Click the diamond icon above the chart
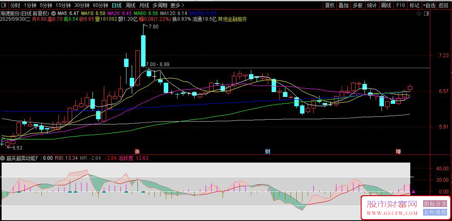This screenshot has height=221, width=452. tap(419, 14)
